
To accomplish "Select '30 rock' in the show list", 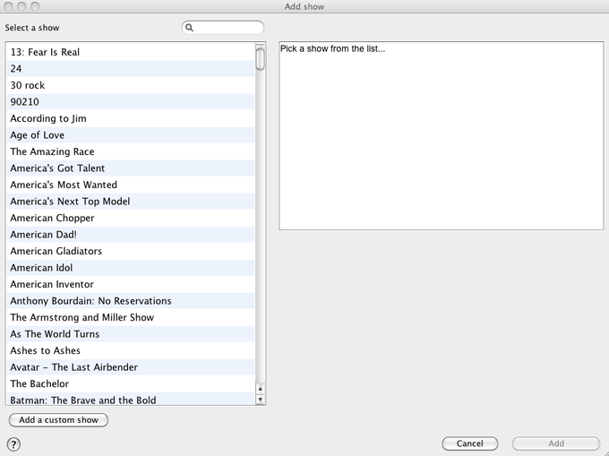I will tap(131, 85).
